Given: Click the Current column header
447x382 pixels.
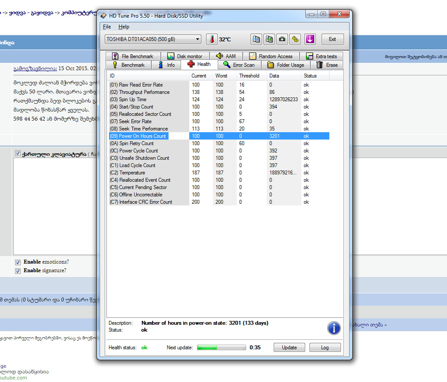Looking at the screenshot, I should [x=201, y=76].
